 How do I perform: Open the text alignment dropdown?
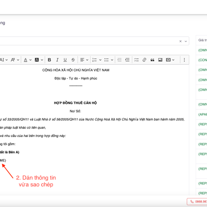tap(84, 60)
